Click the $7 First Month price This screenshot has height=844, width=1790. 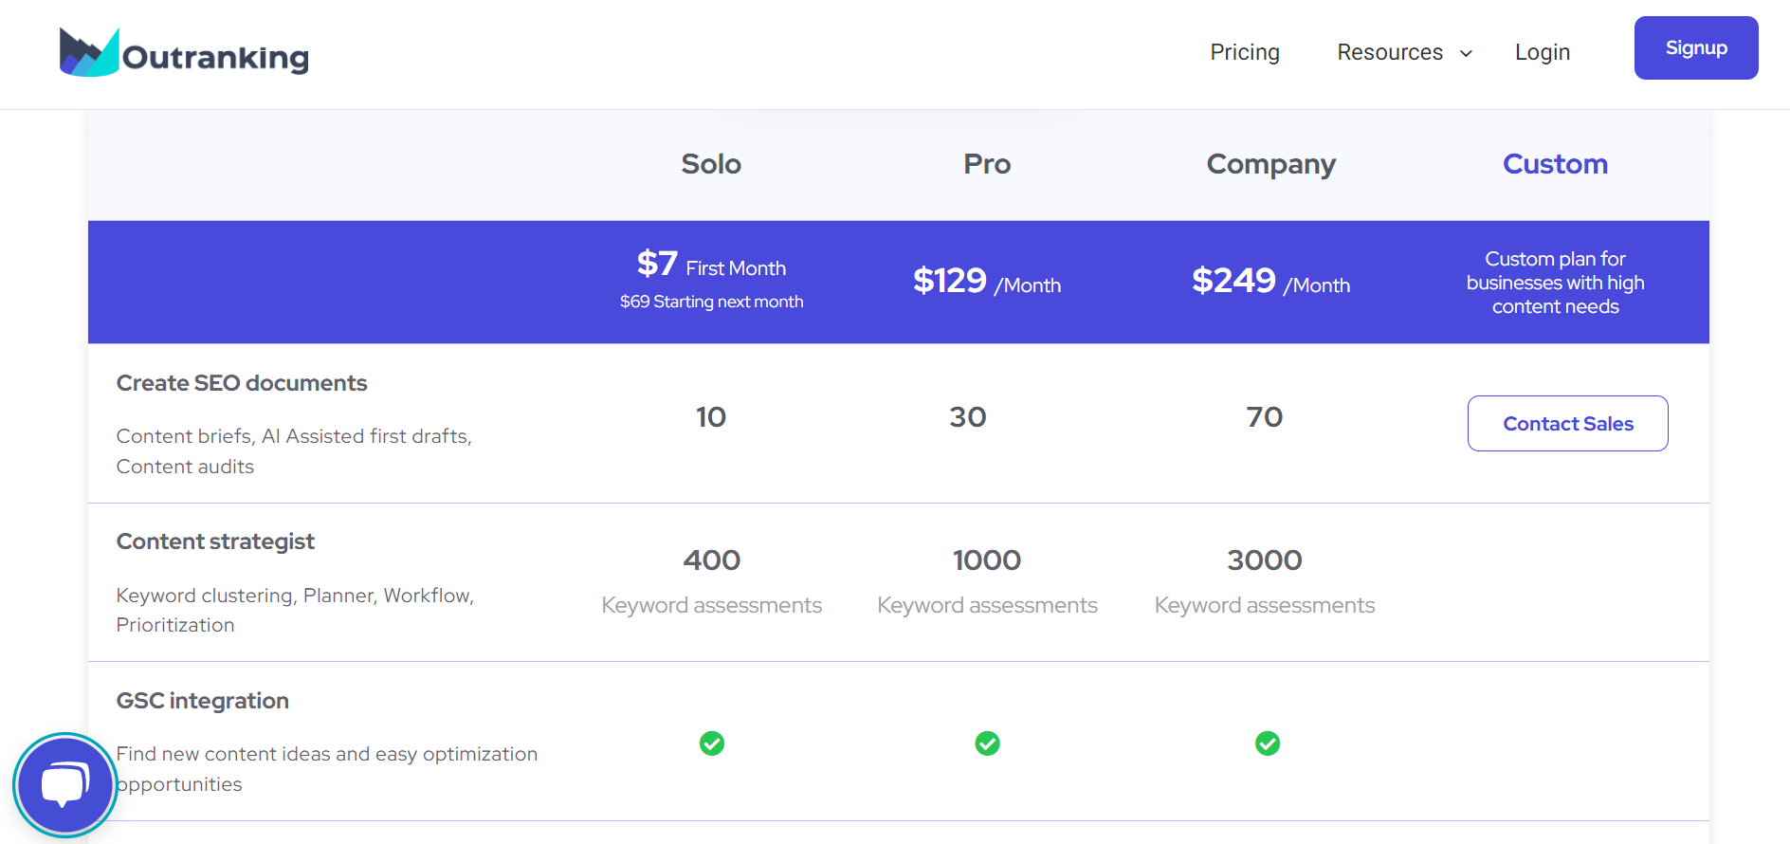[711, 264]
